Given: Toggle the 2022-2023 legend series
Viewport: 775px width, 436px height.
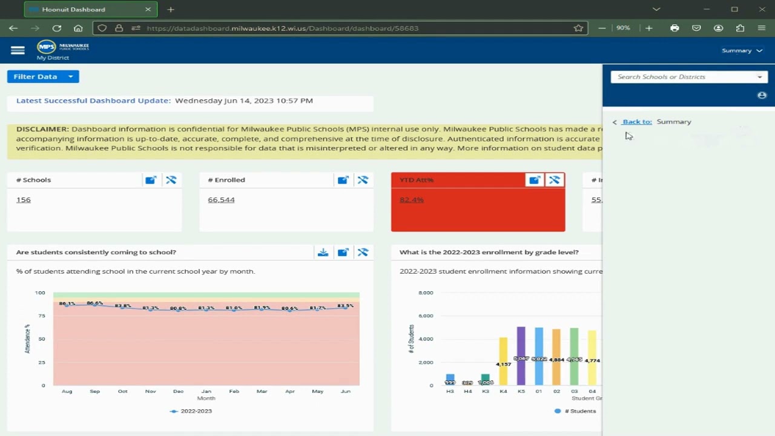Looking at the screenshot, I should 191,411.
